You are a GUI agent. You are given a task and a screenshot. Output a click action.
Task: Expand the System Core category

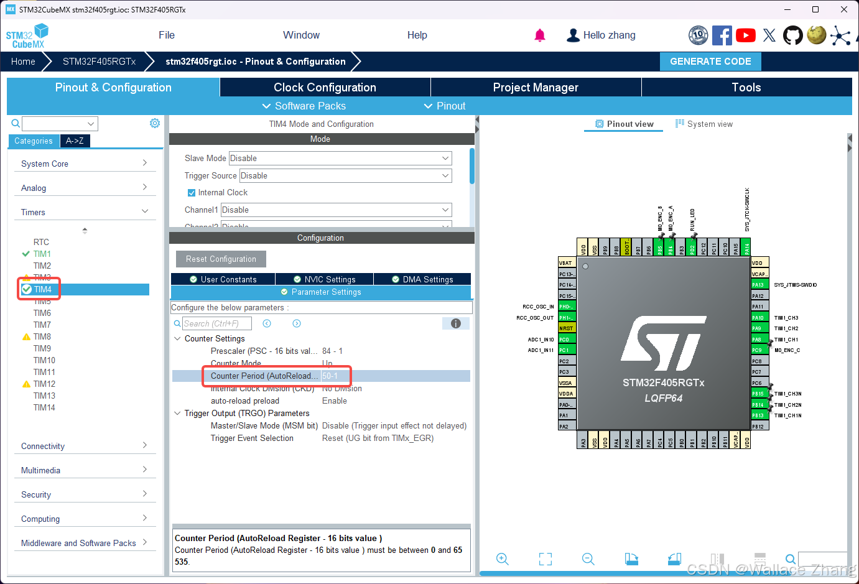click(x=85, y=164)
